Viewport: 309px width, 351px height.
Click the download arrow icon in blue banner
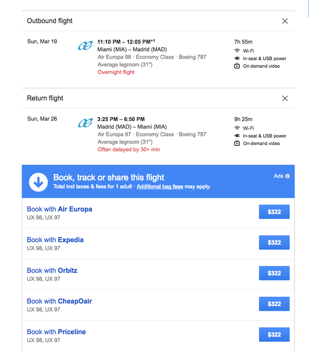tap(38, 181)
